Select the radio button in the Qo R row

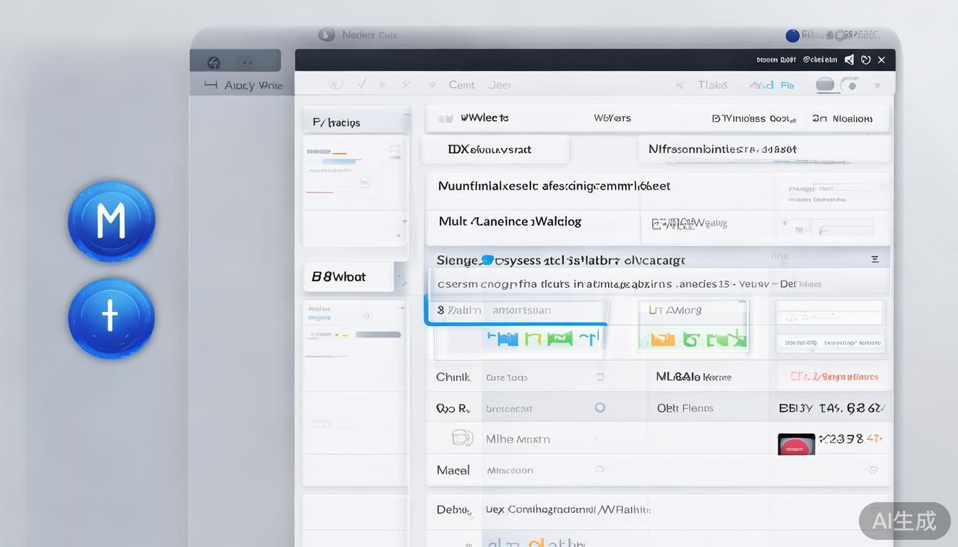pos(600,407)
